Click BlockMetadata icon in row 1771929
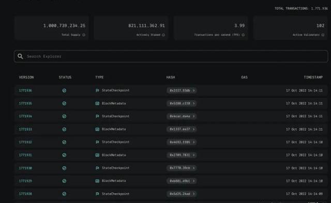Viewport: 331px width, 203px height. pyautogui.click(x=97, y=181)
